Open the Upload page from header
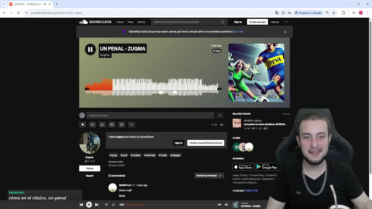Image resolution: width=372 pixels, height=209 pixels. [x=275, y=22]
